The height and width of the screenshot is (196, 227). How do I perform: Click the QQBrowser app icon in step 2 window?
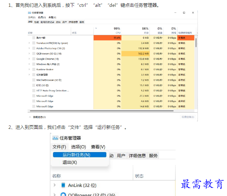63,194
